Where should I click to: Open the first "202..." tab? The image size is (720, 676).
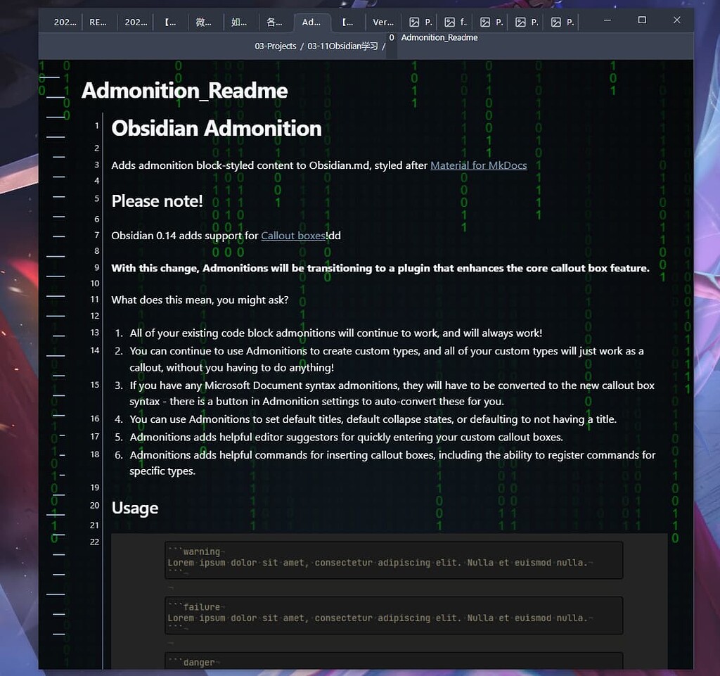click(64, 22)
